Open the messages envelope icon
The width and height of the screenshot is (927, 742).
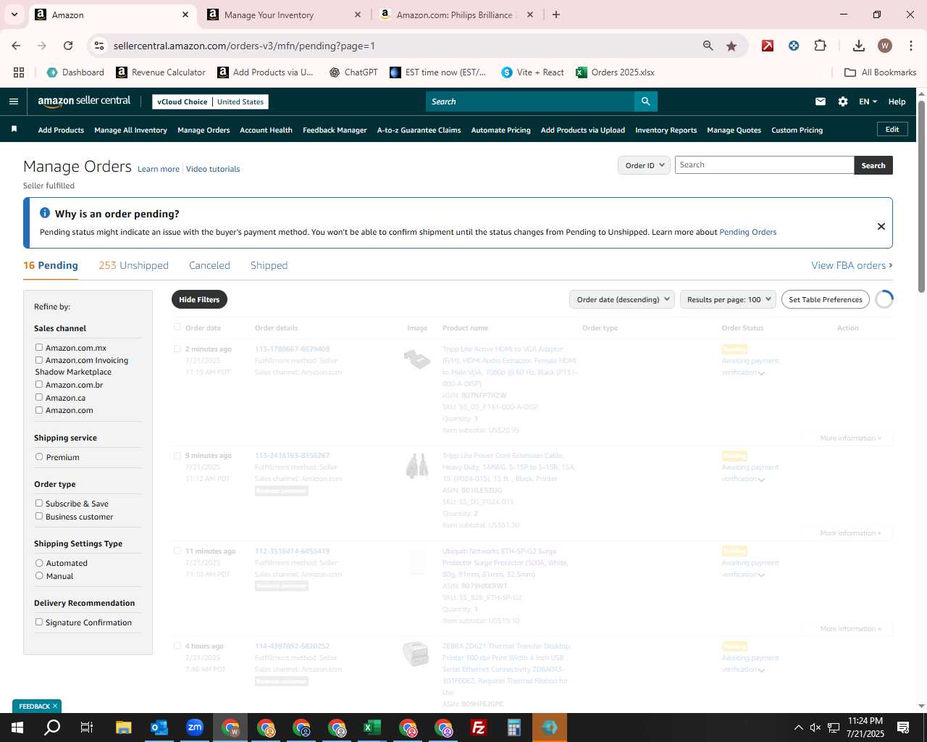pos(821,101)
